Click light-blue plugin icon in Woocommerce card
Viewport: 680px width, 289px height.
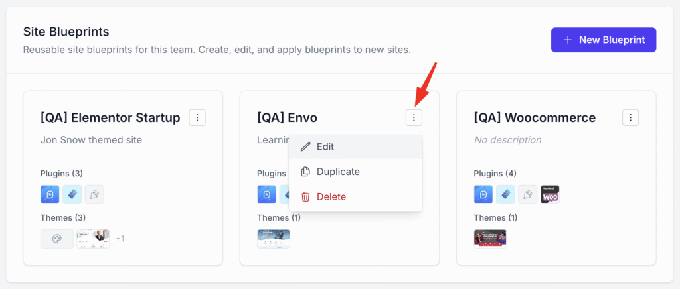505,194
